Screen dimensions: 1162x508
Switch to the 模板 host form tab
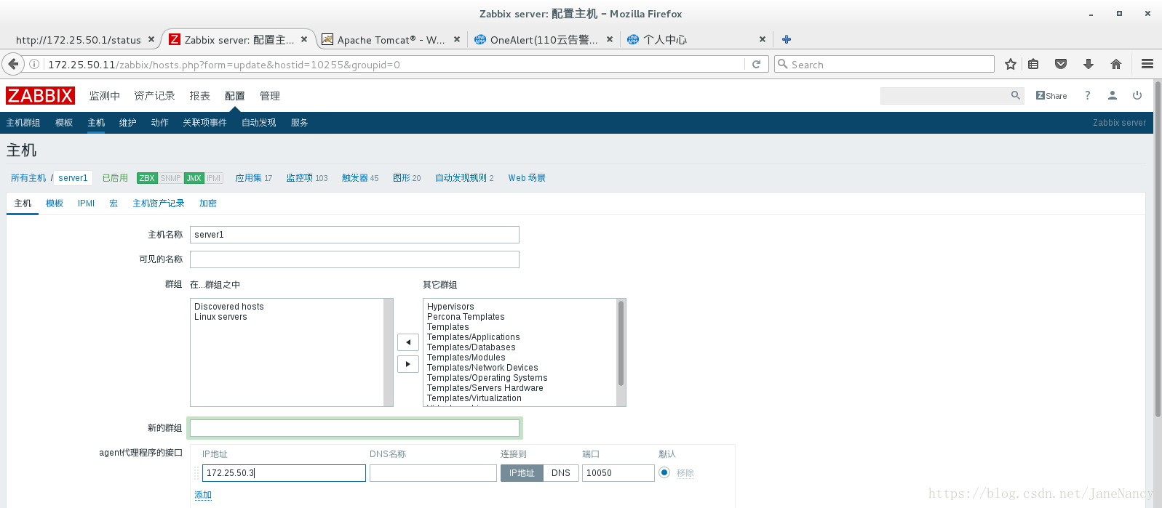[55, 203]
